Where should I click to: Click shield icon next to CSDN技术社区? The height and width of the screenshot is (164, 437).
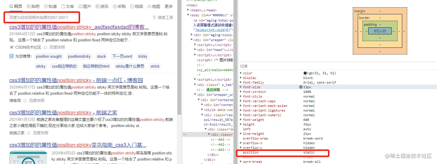click(45, 47)
